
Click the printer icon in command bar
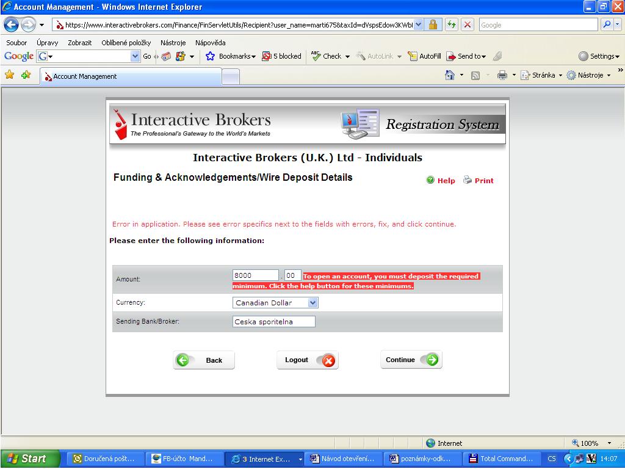(502, 75)
